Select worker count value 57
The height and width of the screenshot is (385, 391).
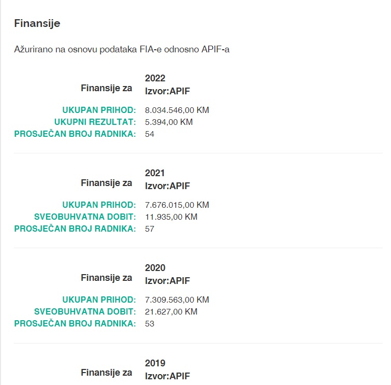click(150, 229)
